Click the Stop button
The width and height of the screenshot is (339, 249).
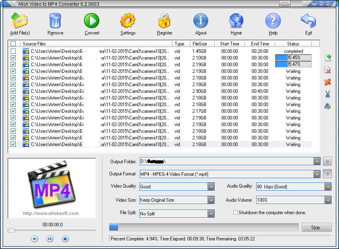(315, 227)
